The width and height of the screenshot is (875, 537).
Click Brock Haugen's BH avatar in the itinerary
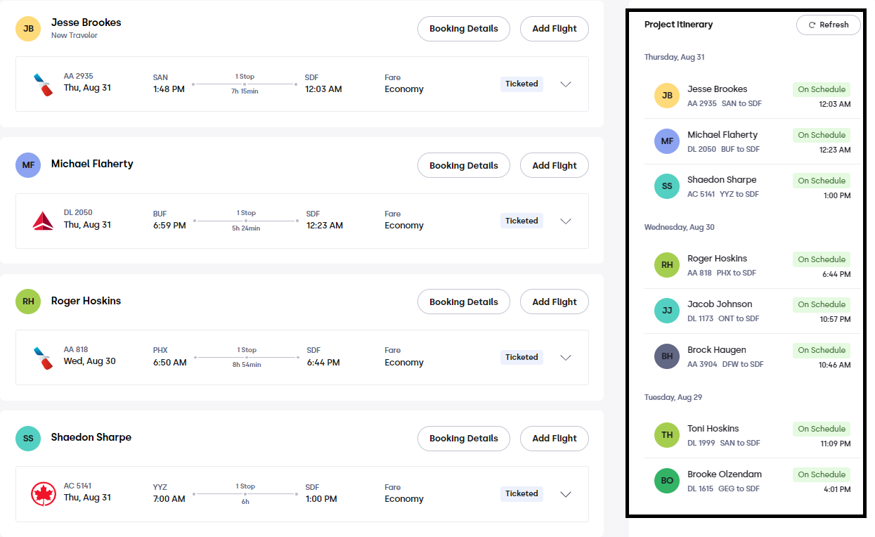[667, 356]
